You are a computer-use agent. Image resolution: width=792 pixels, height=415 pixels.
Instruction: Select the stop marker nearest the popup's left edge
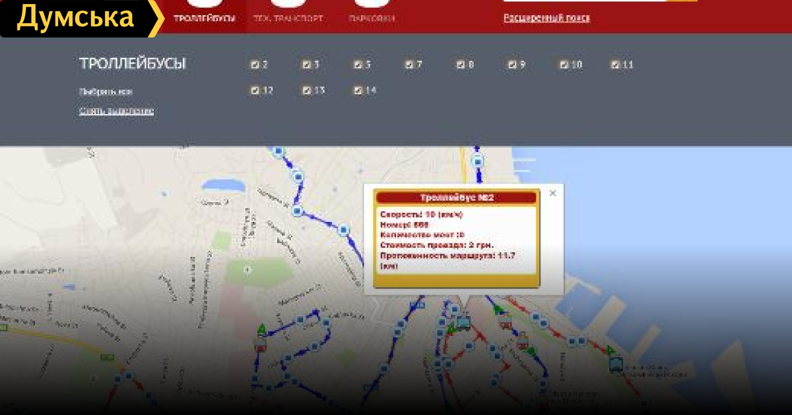[x=343, y=229]
